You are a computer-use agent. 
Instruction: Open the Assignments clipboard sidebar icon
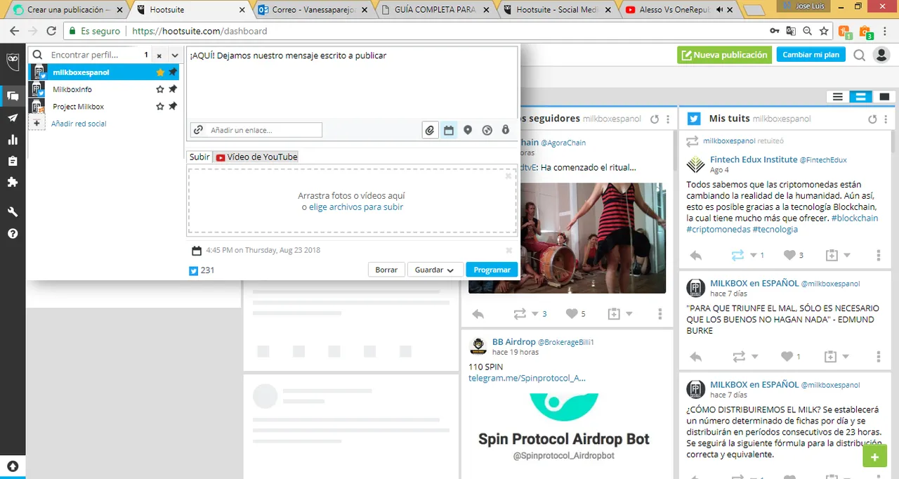click(13, 161)
